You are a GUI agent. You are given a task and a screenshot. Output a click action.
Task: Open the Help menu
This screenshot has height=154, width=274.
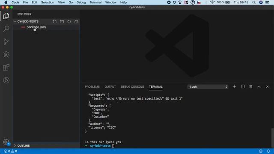[123, 3]
